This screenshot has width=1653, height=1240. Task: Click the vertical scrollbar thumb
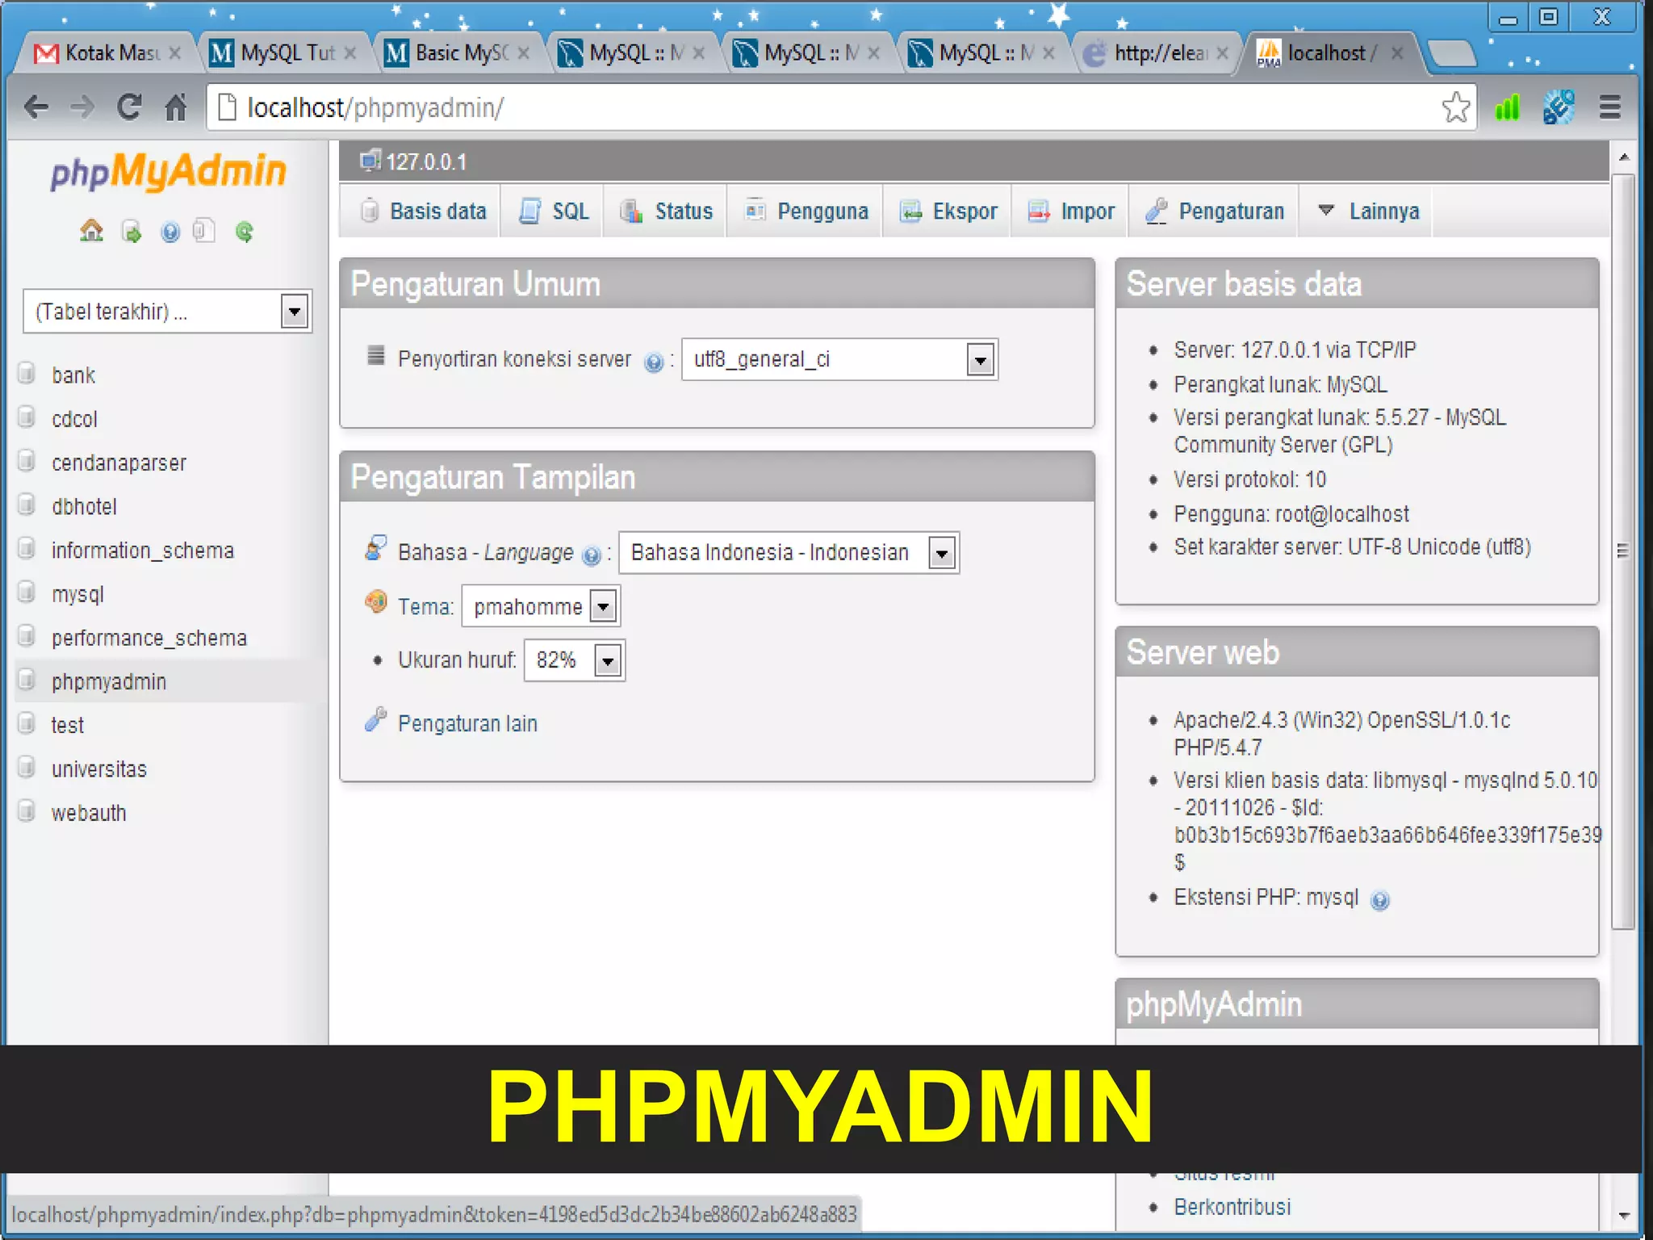pyautogui.click(x=1623, y=551)
